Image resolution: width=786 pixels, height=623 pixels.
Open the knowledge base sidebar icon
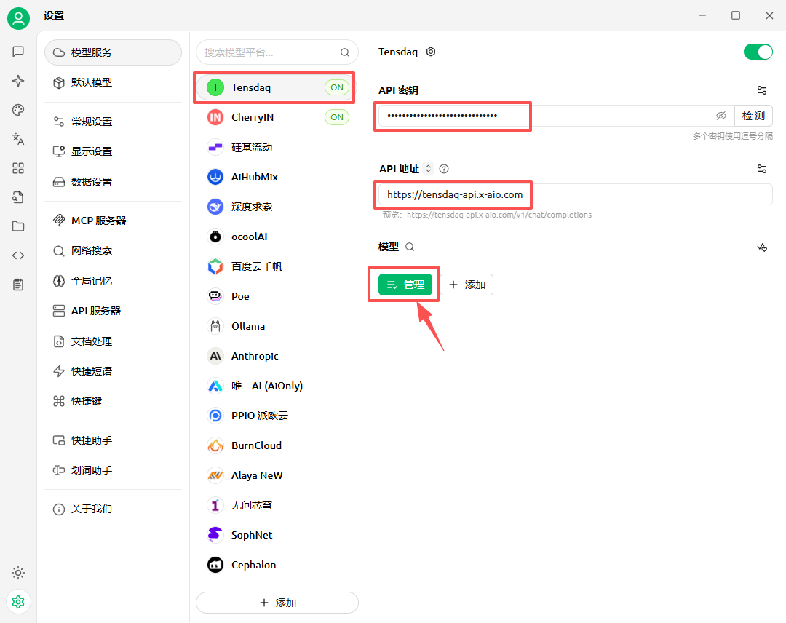[18, 197]
